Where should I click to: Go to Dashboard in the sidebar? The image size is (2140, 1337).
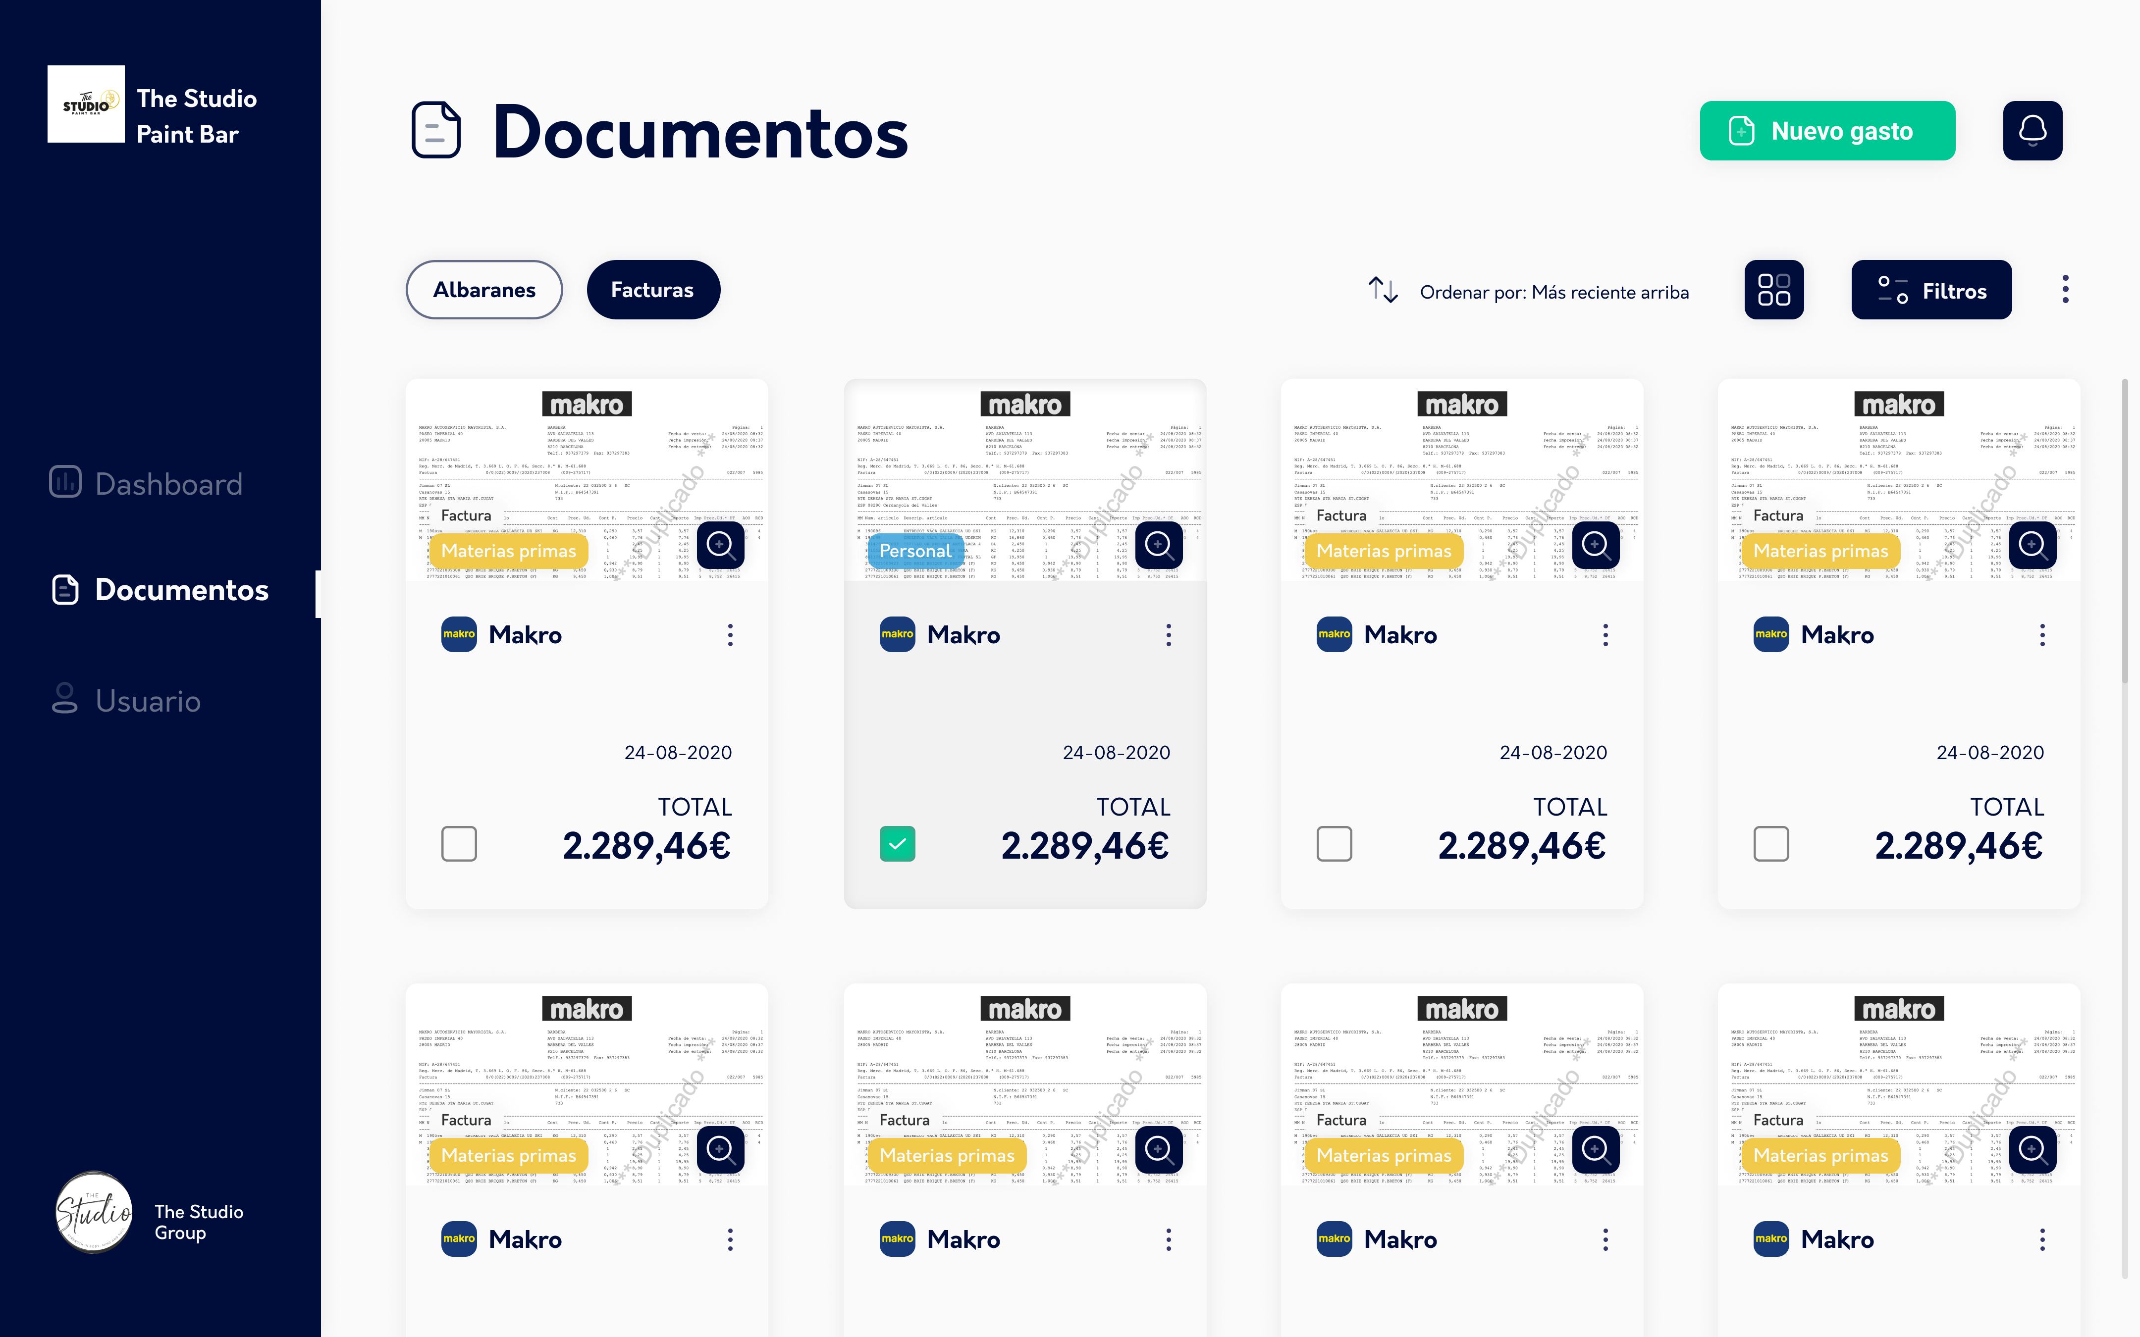pyautogui.click(x=146, y=483)
